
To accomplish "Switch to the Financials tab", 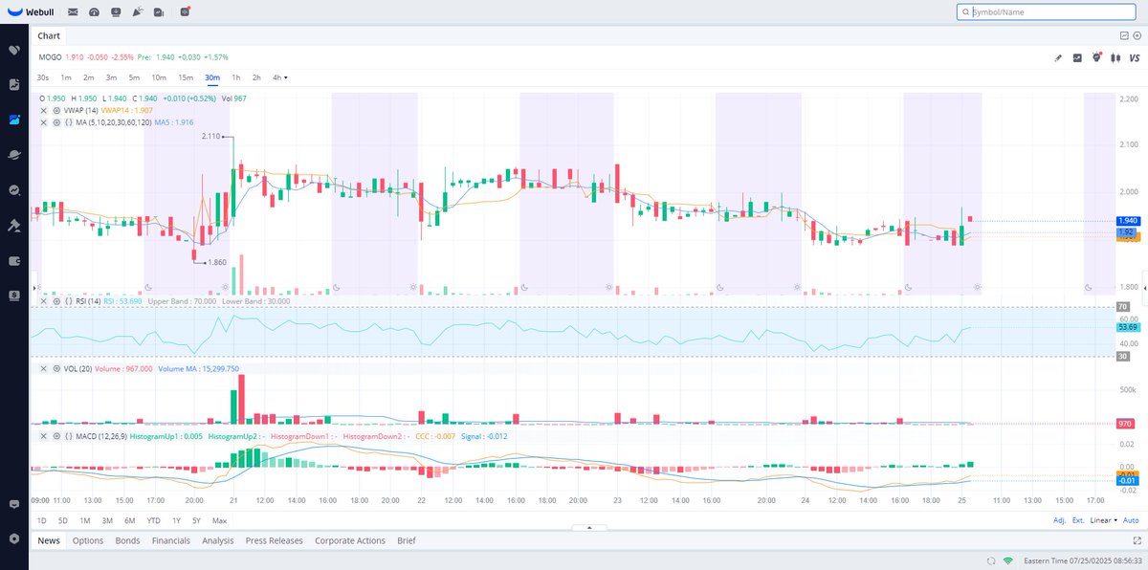I will pos(171,540).
